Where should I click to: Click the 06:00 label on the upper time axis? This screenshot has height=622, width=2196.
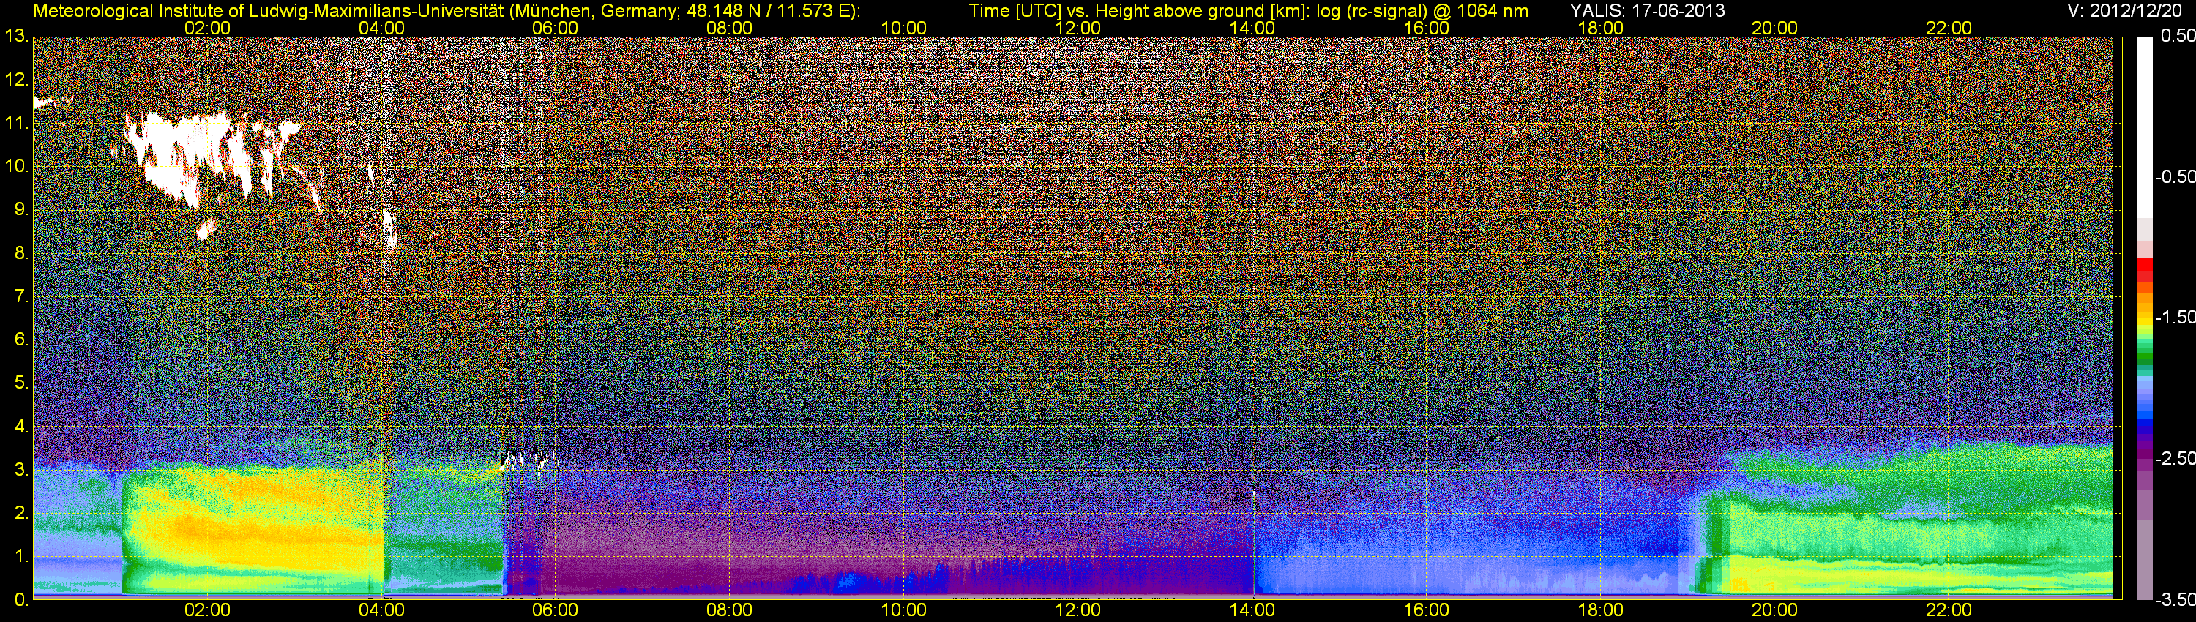[x=555, y=28]
